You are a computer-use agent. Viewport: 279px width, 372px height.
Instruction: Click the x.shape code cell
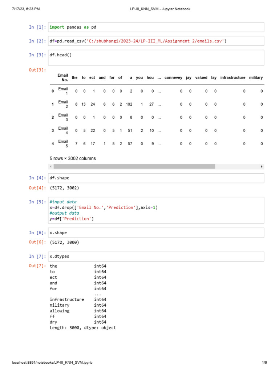pyautogui.click(x=156, y=233)
